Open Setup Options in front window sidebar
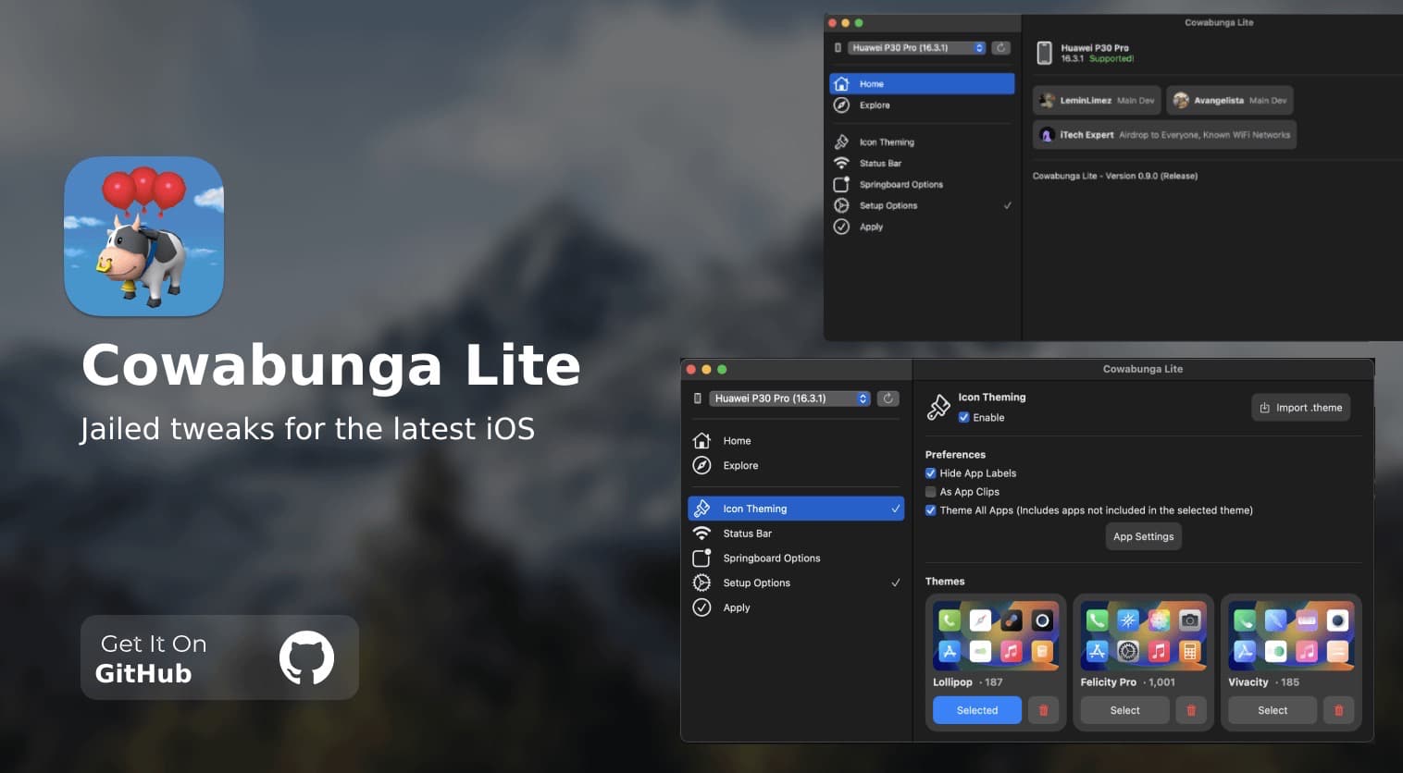Image resolution: width=1403 pixels, height=773 pixels. click(x=796, y=583)
